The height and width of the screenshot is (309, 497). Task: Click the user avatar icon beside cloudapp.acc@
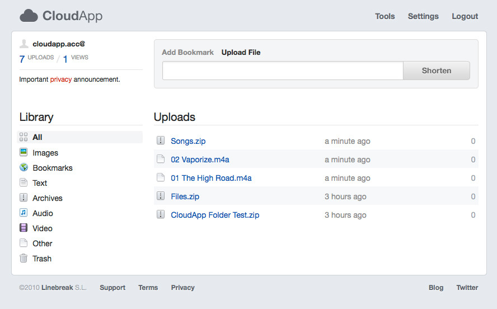(x=24, y=44)
